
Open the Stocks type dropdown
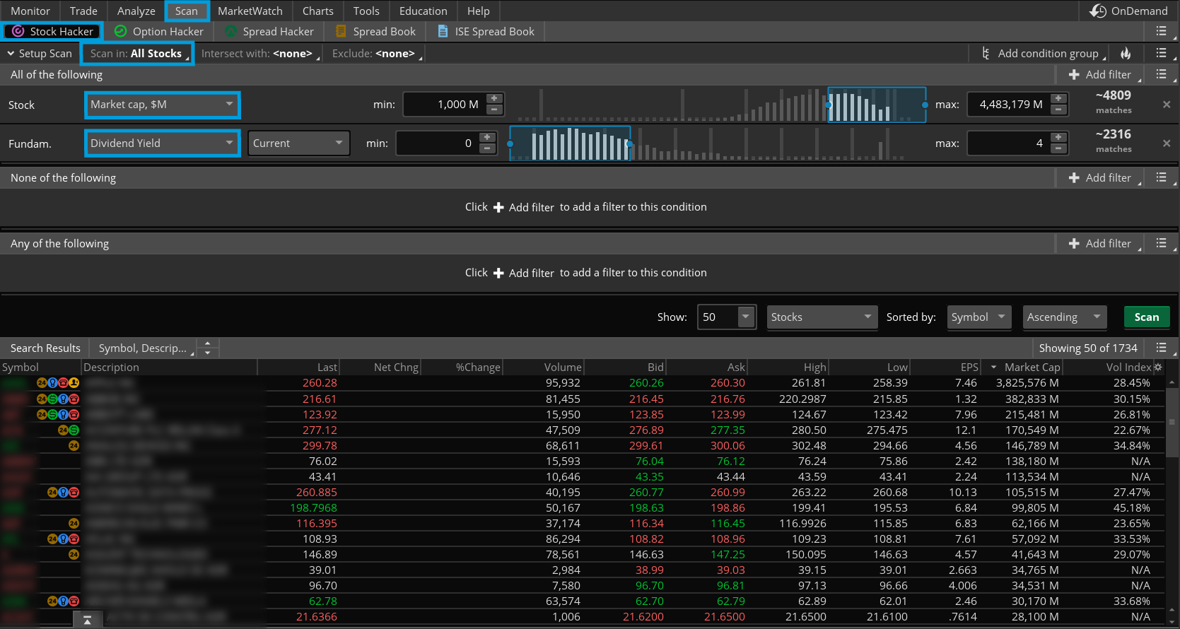click(822, 317)
